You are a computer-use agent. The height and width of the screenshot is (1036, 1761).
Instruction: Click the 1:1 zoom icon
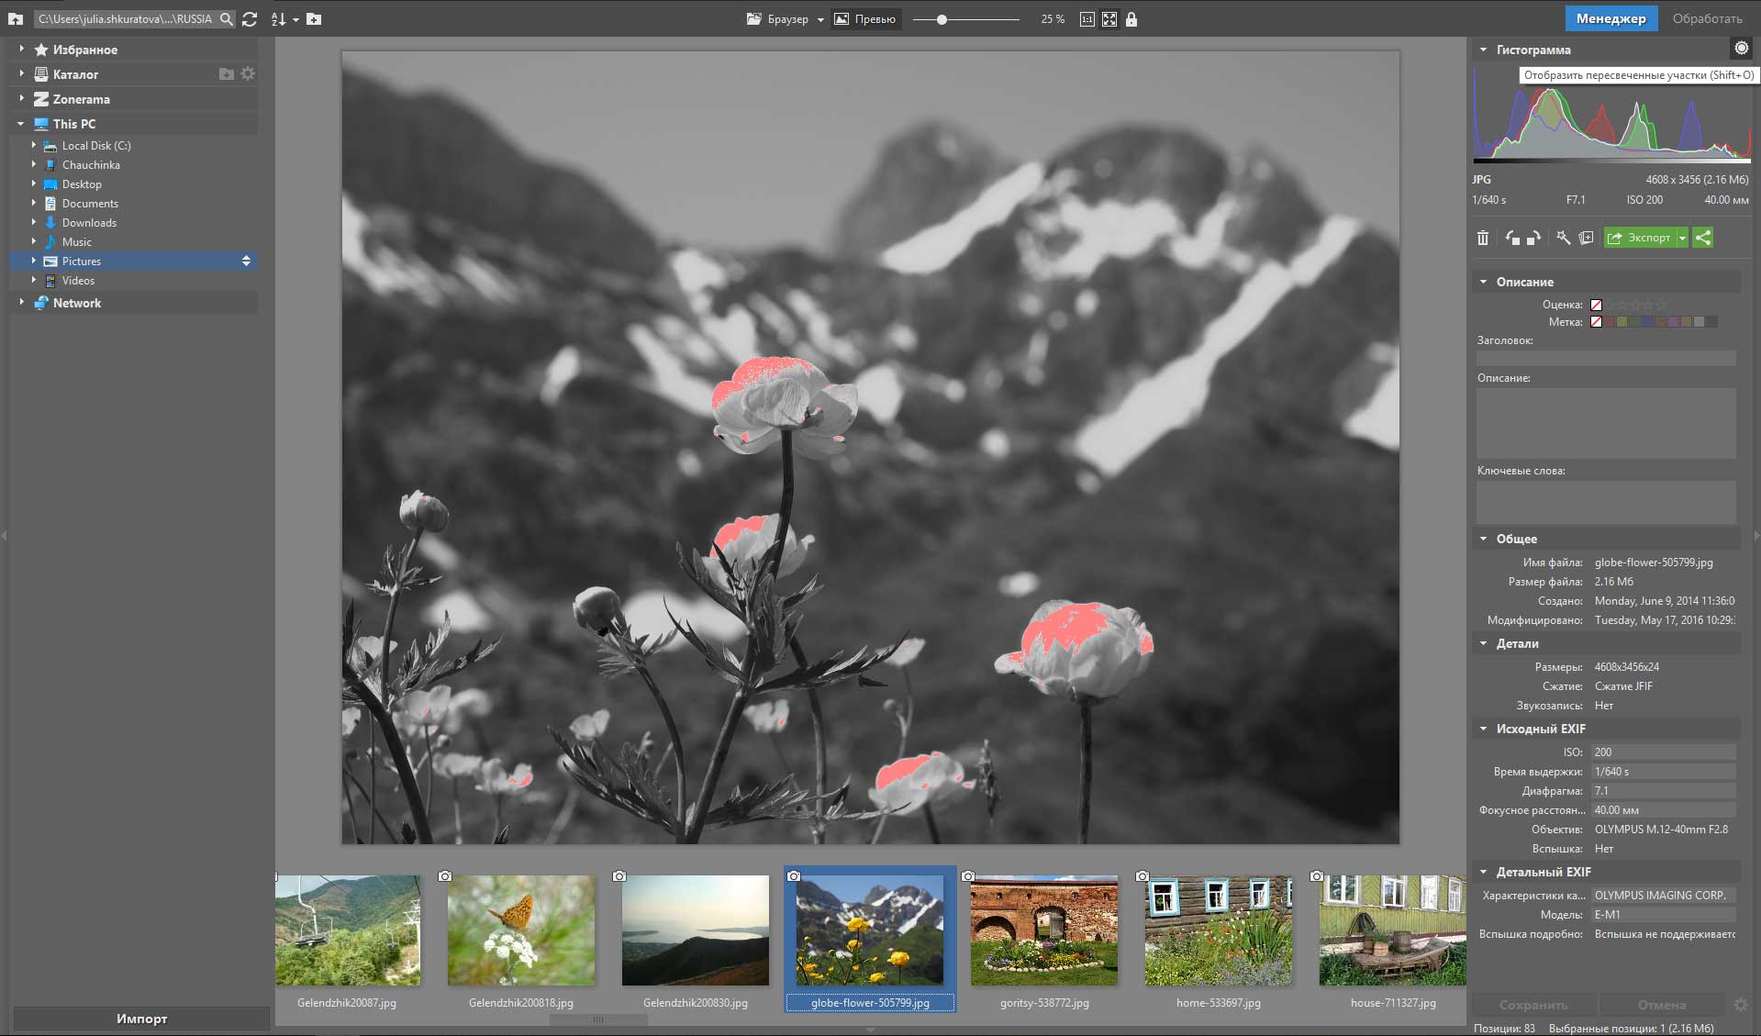tap(1087, 19)
